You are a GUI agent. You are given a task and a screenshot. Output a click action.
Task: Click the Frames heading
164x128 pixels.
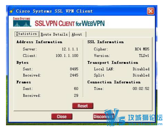[x=24, y=82]
